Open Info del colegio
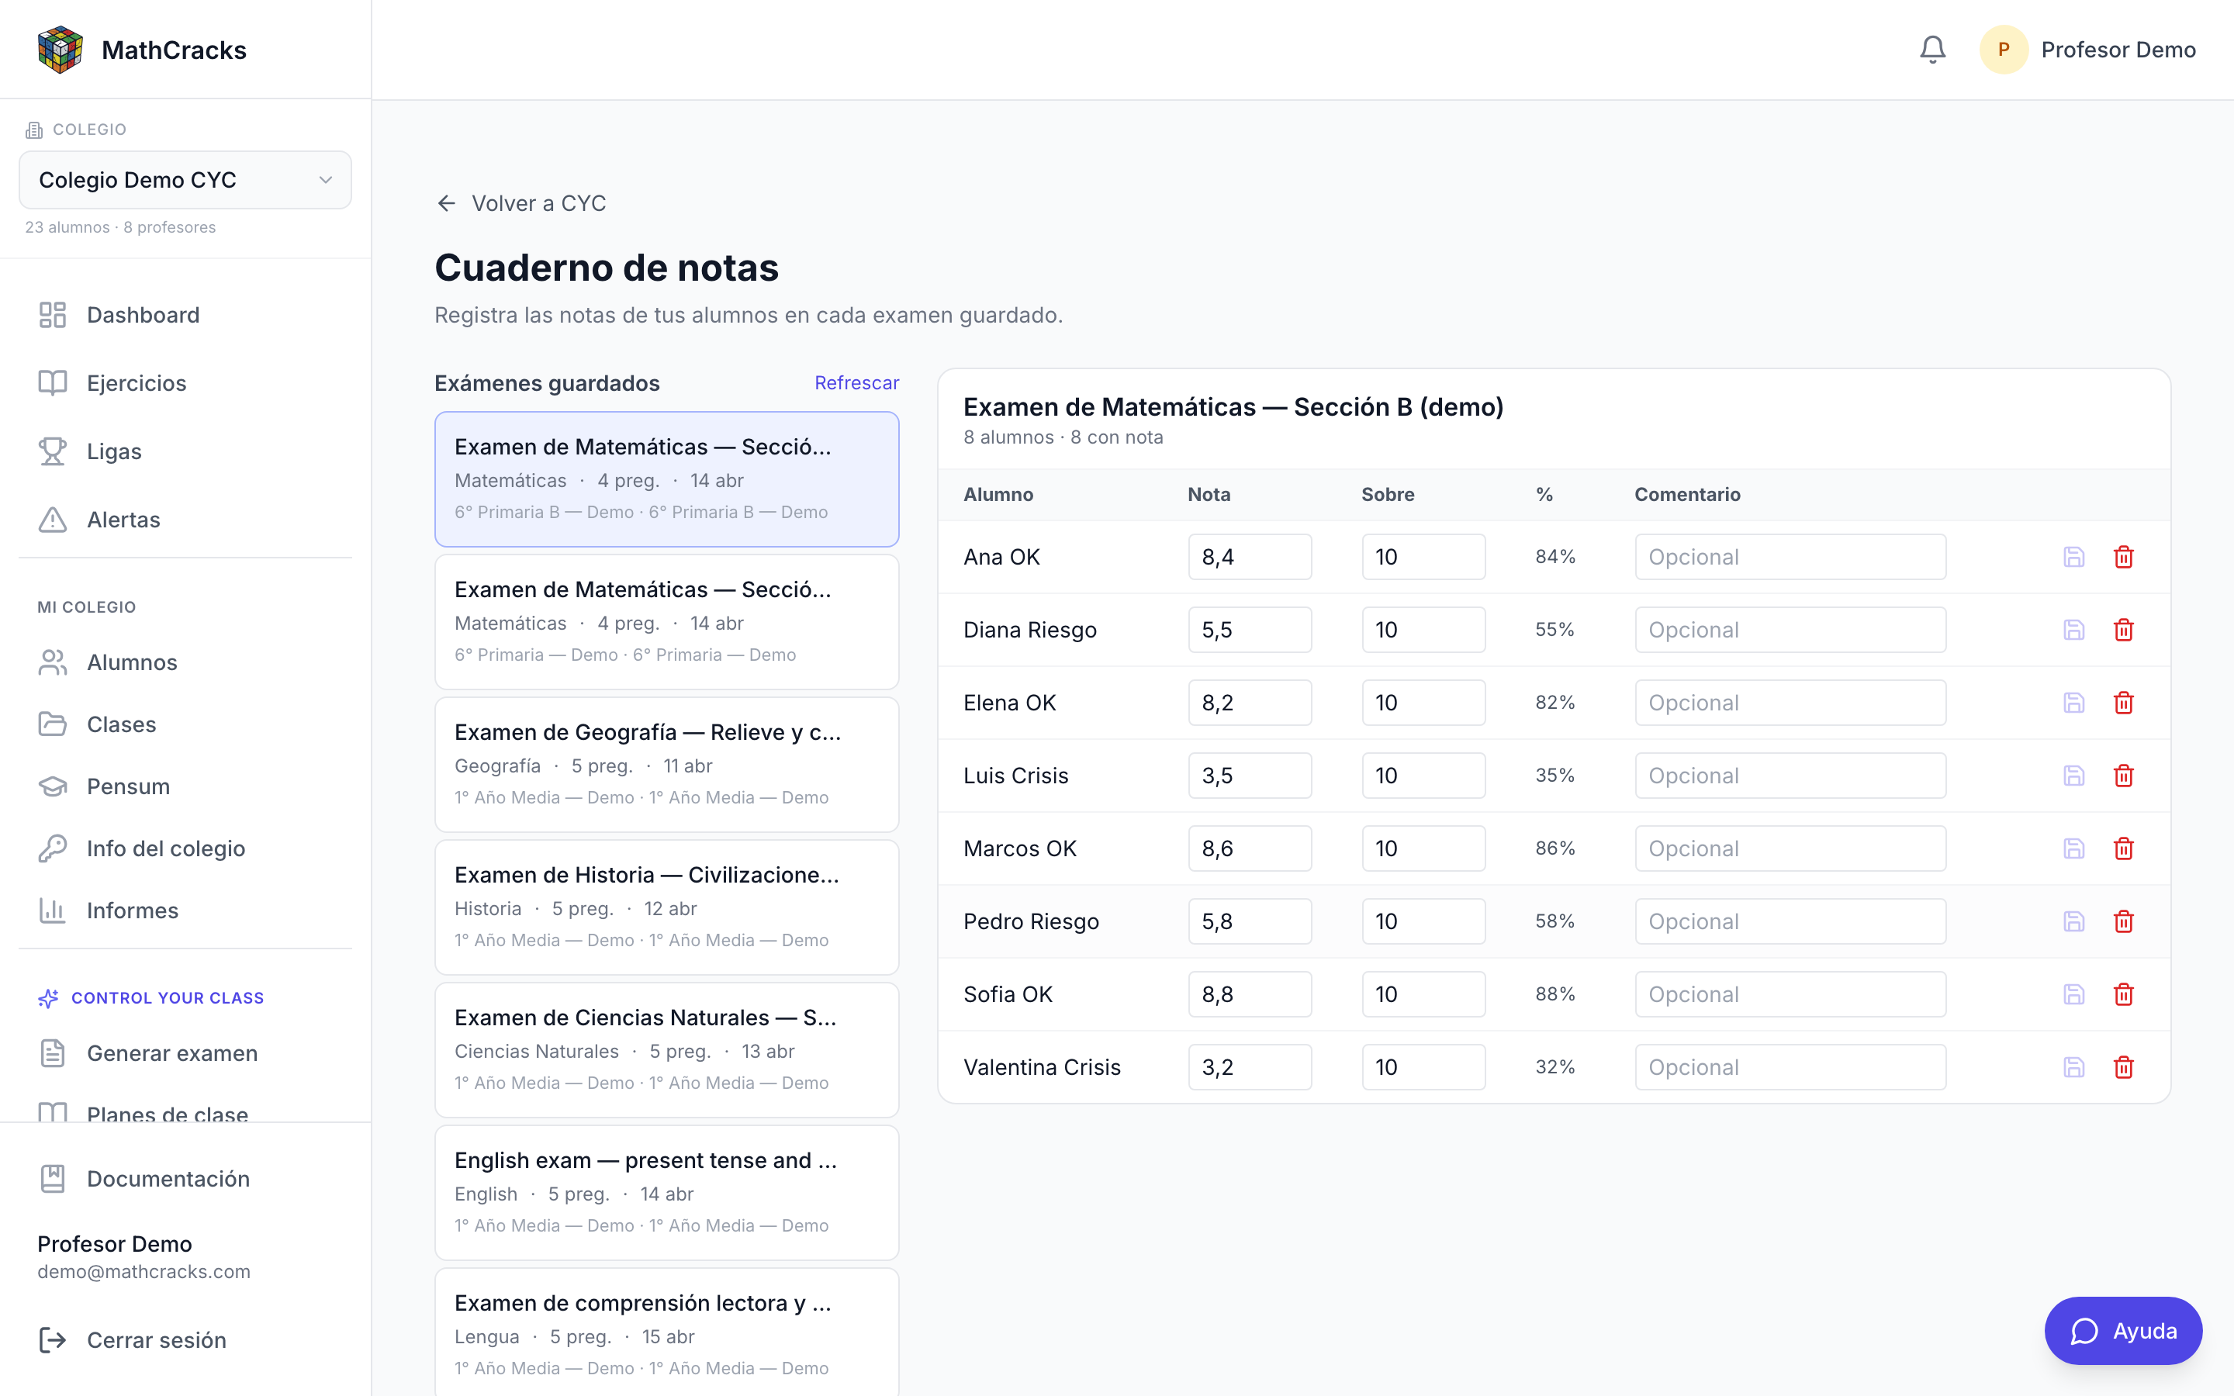This screenshot has height=1396, width=2234. (185, 848)
